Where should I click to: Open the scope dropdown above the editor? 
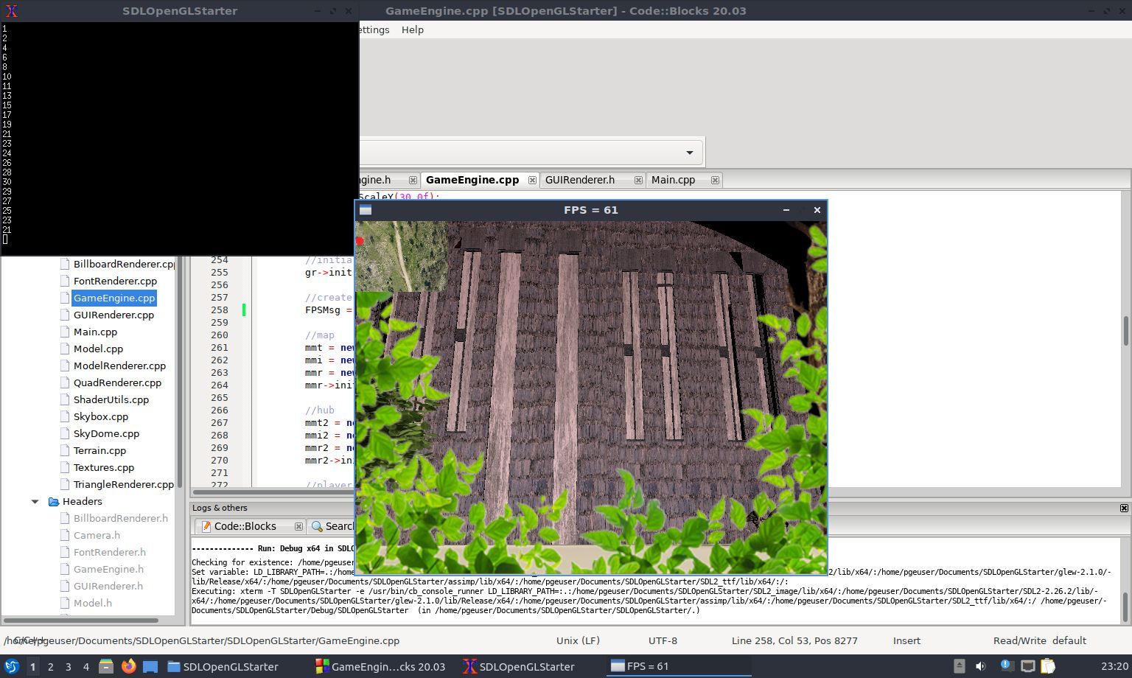tap(690, 152)
